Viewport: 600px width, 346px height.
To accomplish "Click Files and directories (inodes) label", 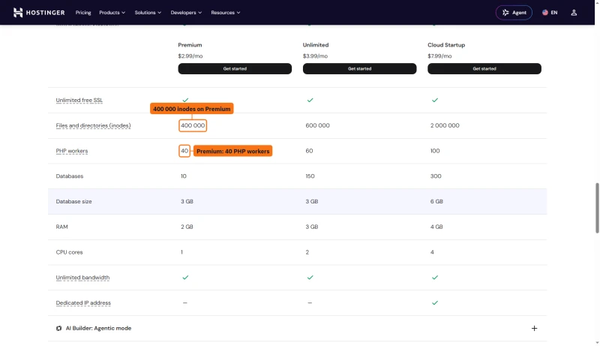I will tap(93, 125).
